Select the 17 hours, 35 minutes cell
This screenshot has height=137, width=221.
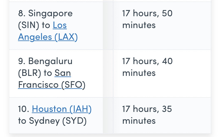(162, 115)
